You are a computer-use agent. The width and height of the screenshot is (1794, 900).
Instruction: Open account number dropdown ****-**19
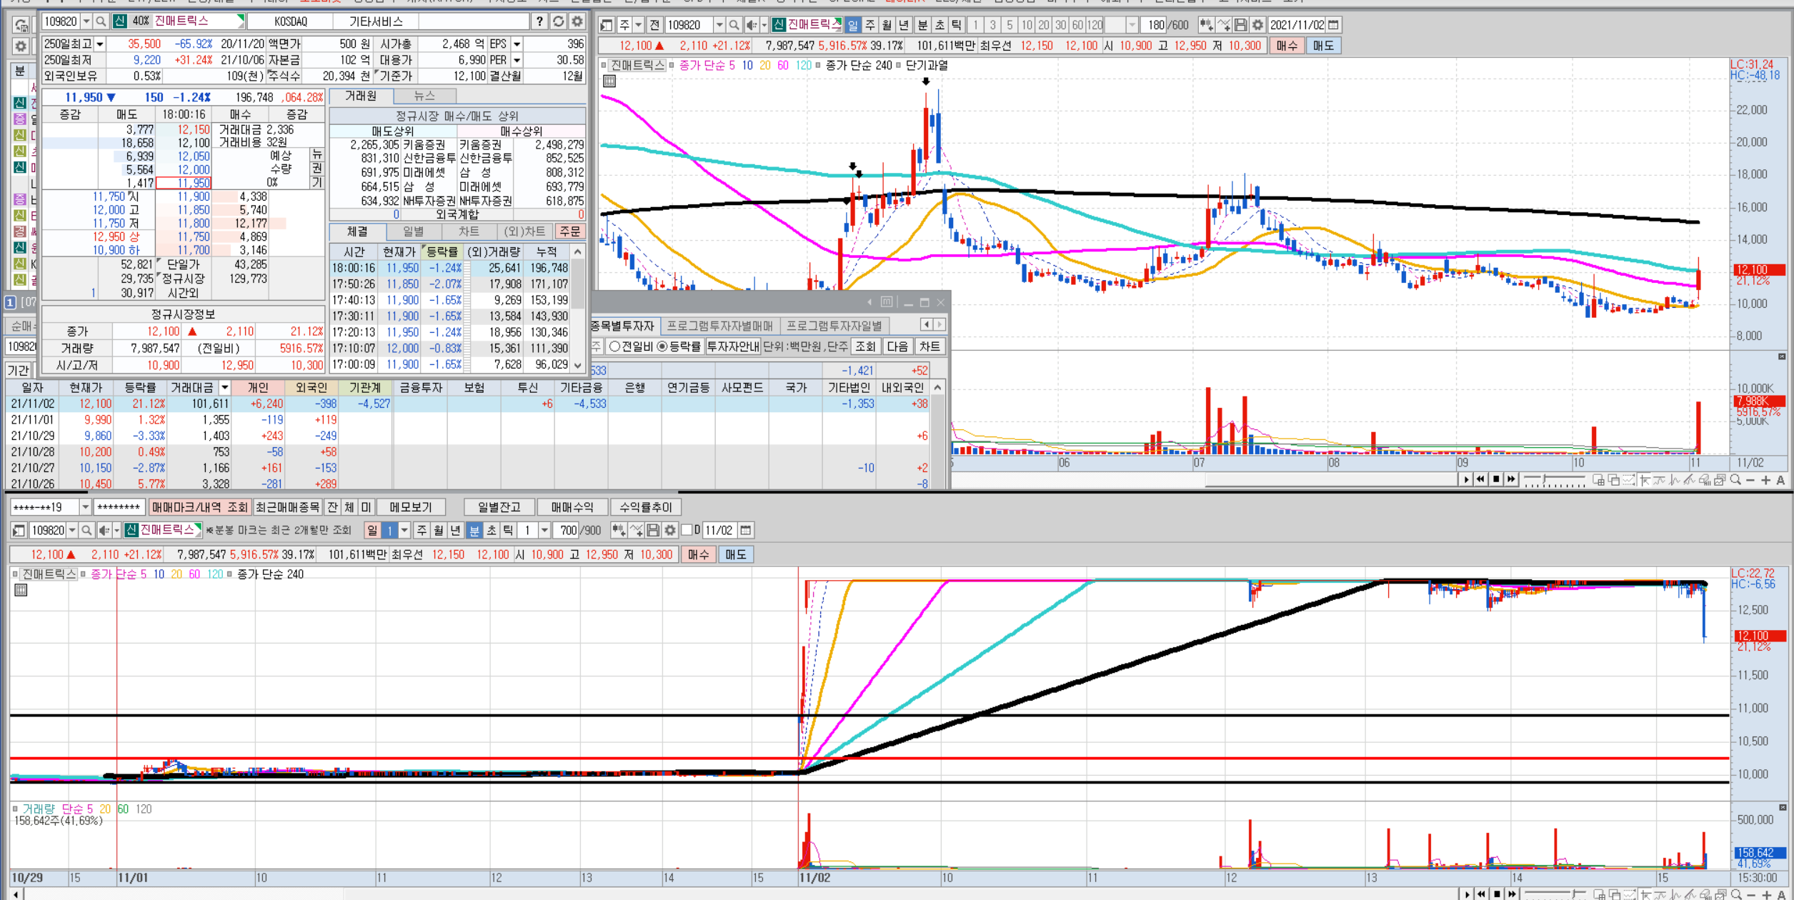click(85, 507)
